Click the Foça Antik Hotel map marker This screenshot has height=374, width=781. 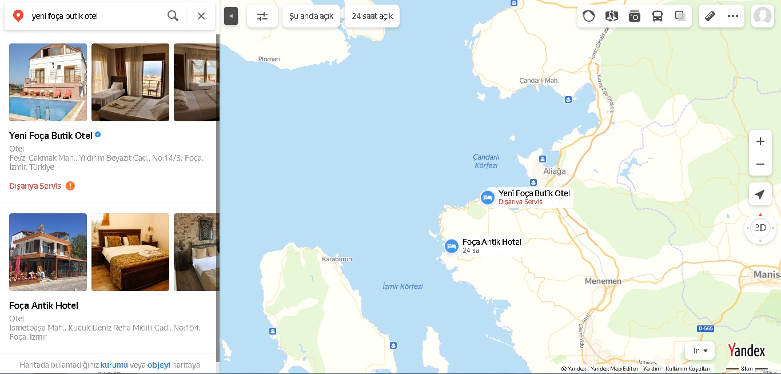(x=452, y=246)
